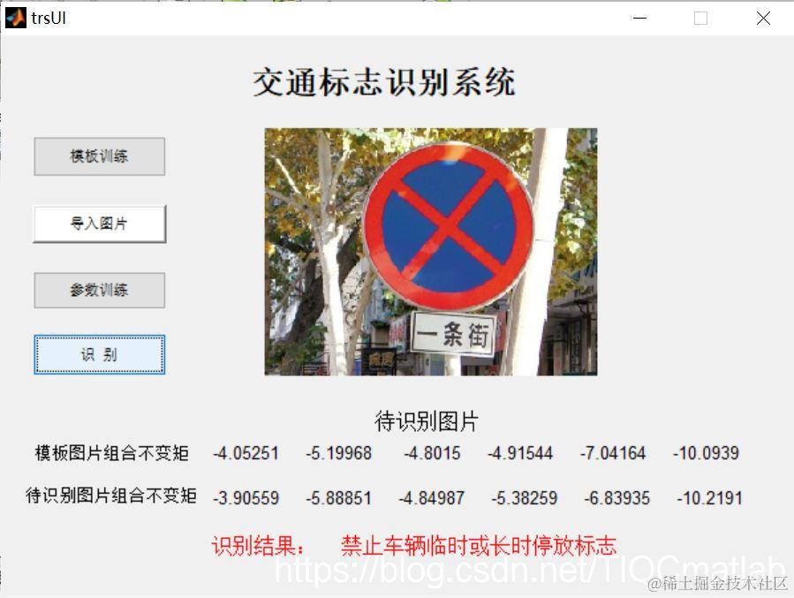Select the title 交通标志识别系统
This screenshot has width=794, height=598.
tap(386, 82)
